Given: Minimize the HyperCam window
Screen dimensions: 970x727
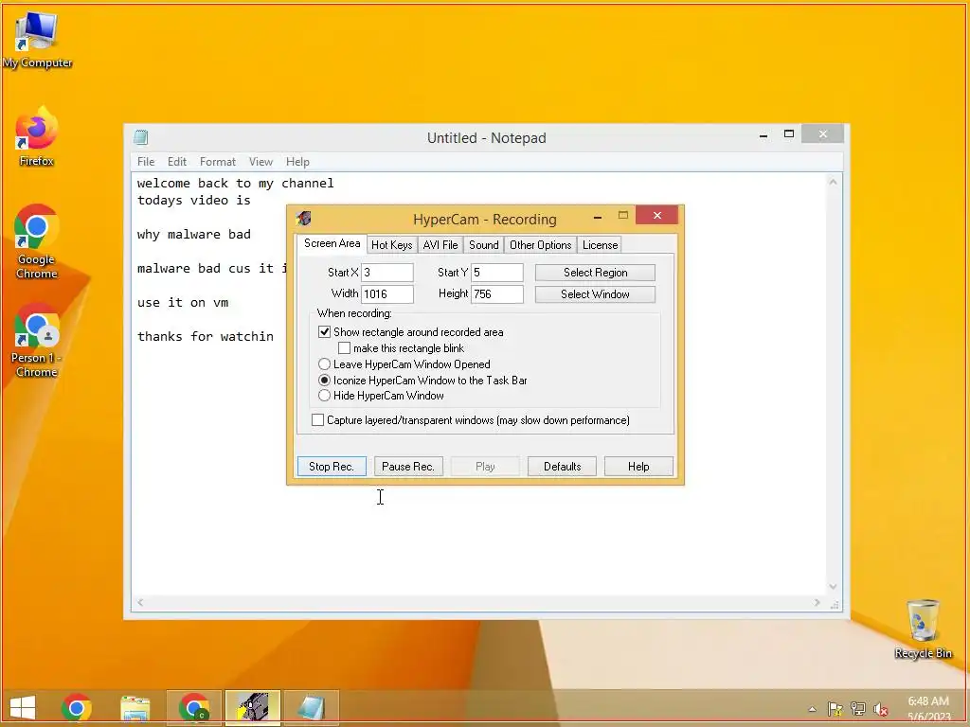Looking at the screenshot, I should click(598, 217).
